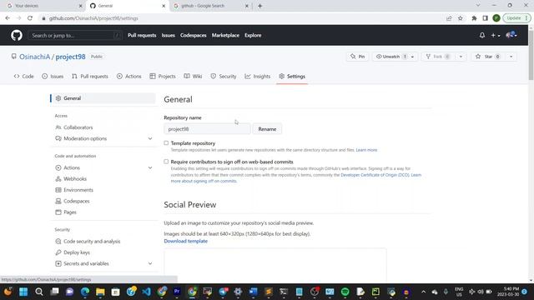Open Developer Certificate of Origin link
The height and width of the screenshot is (300, 534).
click(375, 175)
